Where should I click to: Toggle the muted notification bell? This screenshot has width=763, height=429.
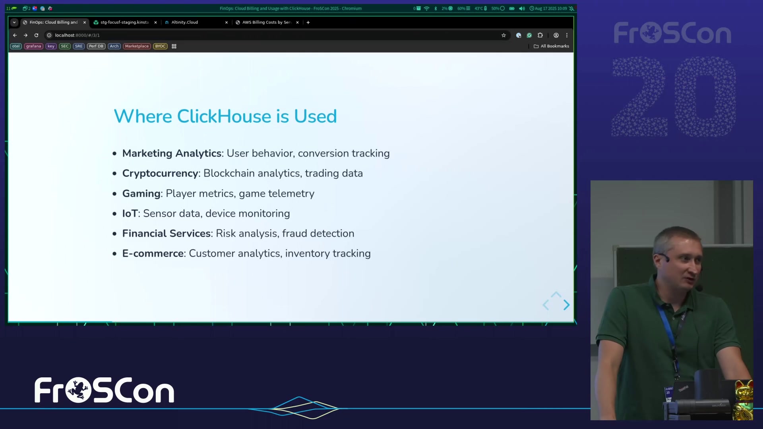(571, 8)
